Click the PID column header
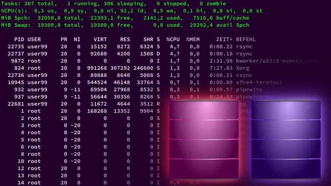The width and height of the screenshot is (331, 186). tap(19, 40)
